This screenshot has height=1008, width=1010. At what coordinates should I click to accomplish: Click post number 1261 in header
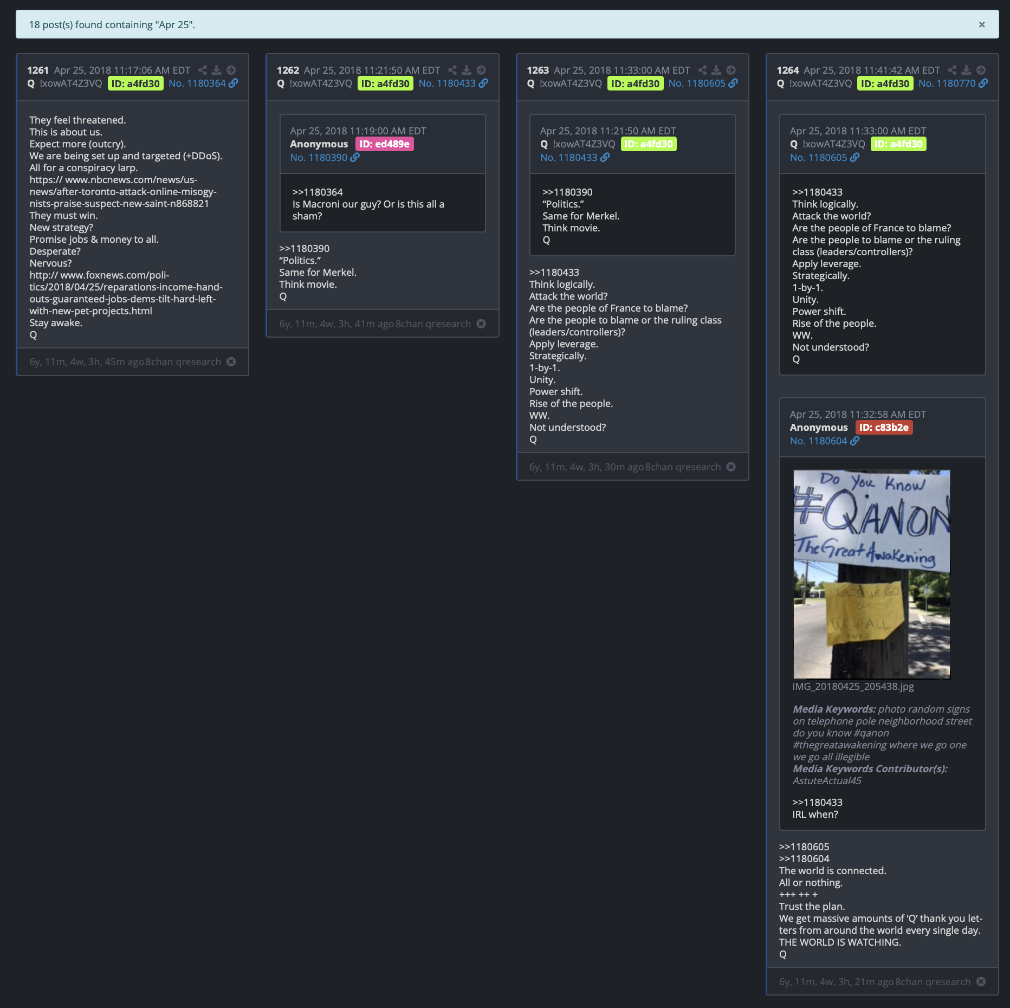pos(38,70)
